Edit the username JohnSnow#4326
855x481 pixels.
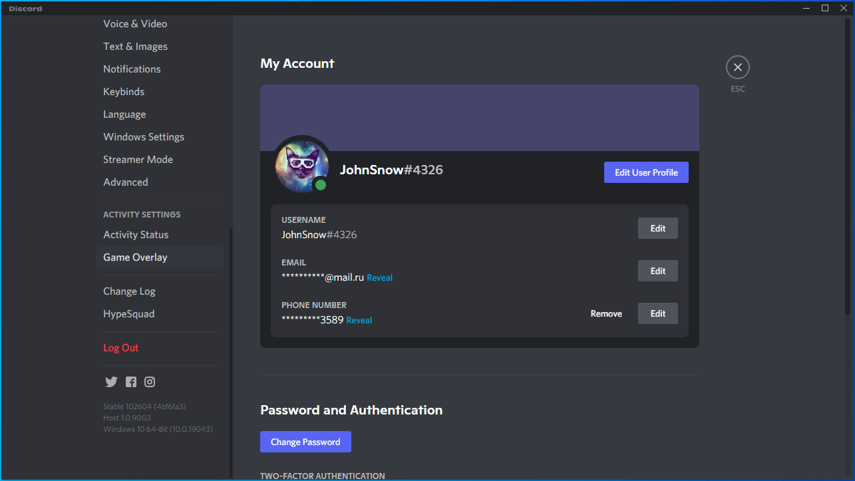657,228
